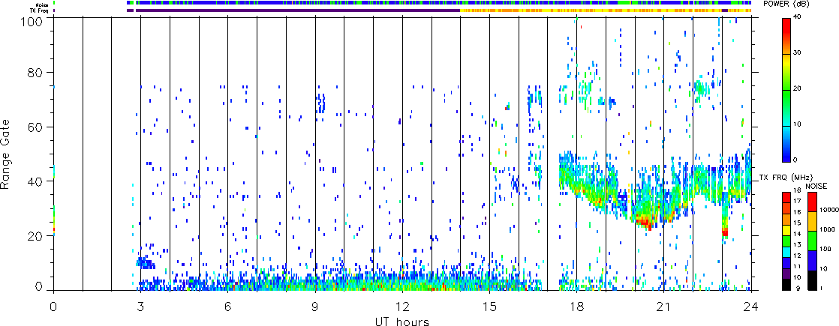The height and width of the screenshot is (326, 839).
Task: Click the 9 tick on UT hours axis
Action: 315,307
